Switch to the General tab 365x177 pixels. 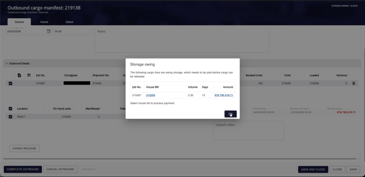click(19, 22)
